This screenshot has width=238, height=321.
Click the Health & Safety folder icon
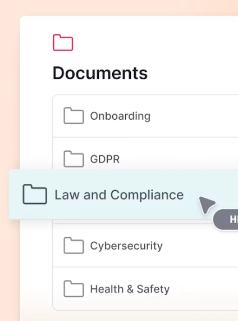coord(74,288)
